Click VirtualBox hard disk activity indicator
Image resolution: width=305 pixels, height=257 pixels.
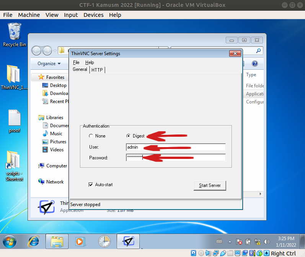coord(194,253)
